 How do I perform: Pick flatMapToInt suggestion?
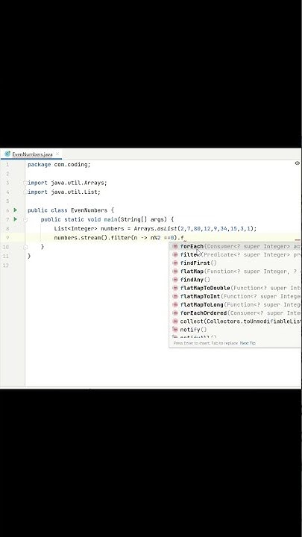click(235, 296)
